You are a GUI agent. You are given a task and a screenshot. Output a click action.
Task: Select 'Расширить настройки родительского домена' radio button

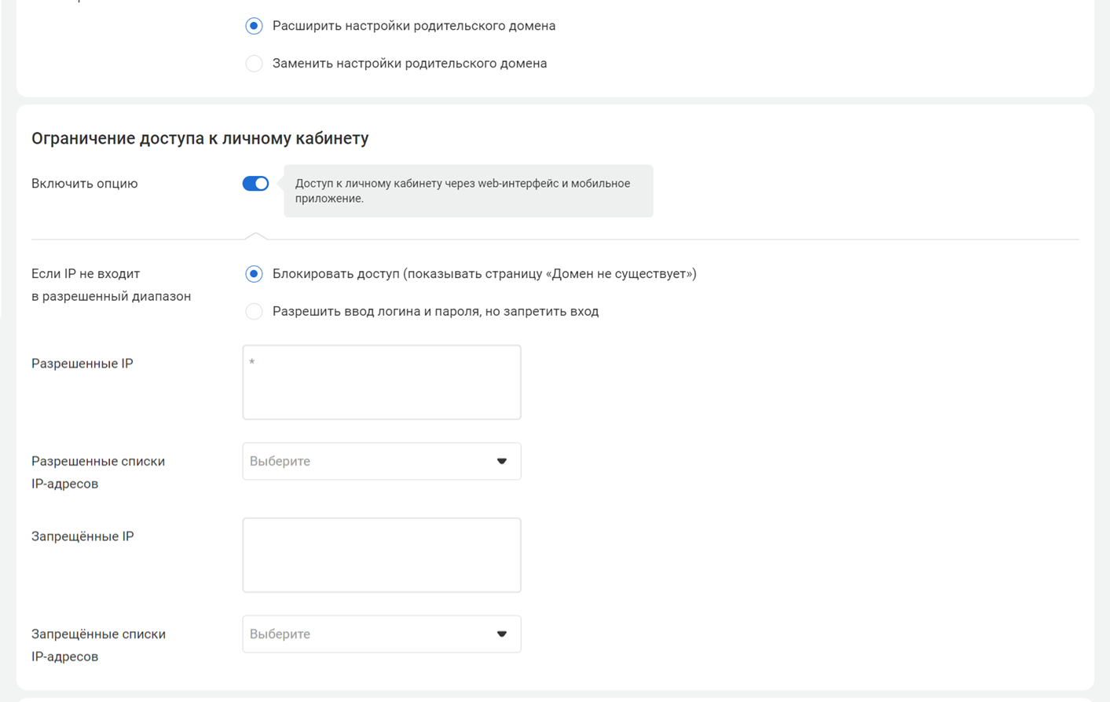(x=254, y=26)
